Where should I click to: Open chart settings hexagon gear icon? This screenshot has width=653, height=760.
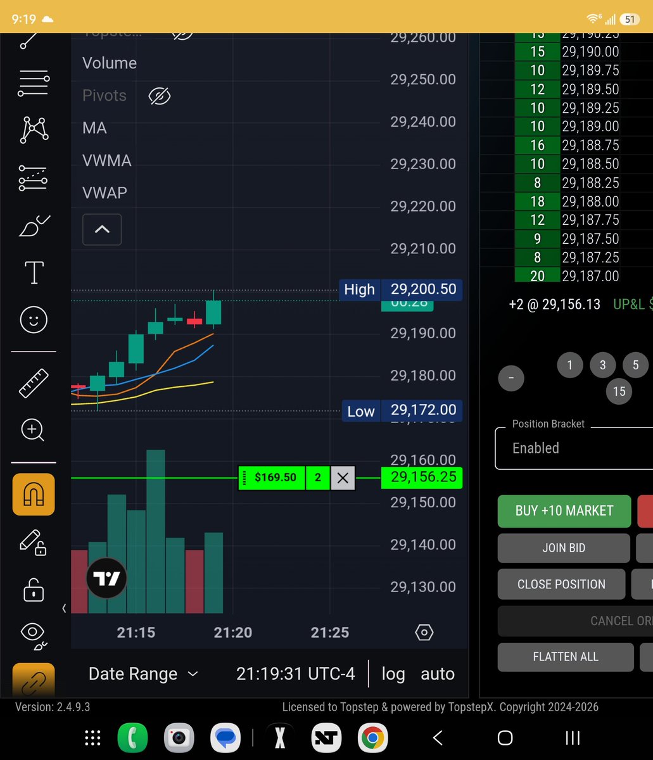[x=424, y=633]
